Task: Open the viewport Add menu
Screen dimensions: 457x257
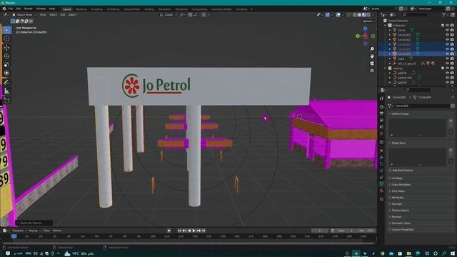Action: [63, 14]
